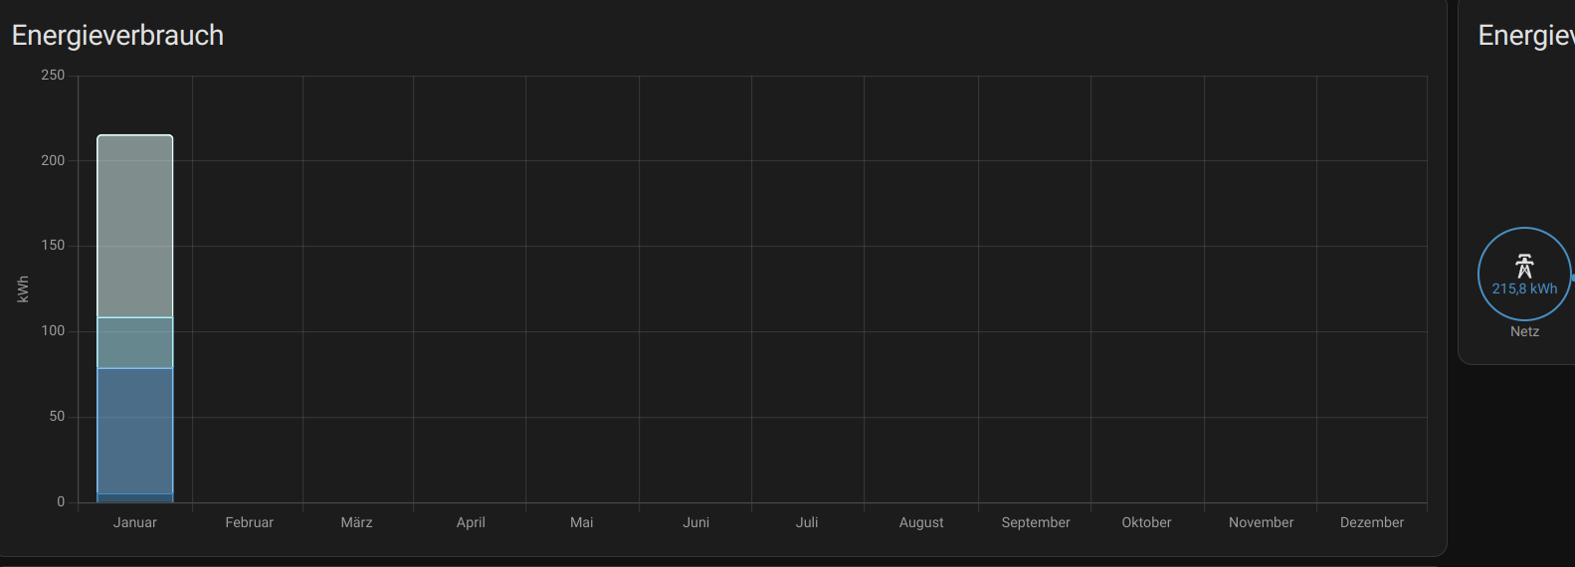Click the November axis label
Viewport: 1575px width, 567px height.
click(1261, 522)
